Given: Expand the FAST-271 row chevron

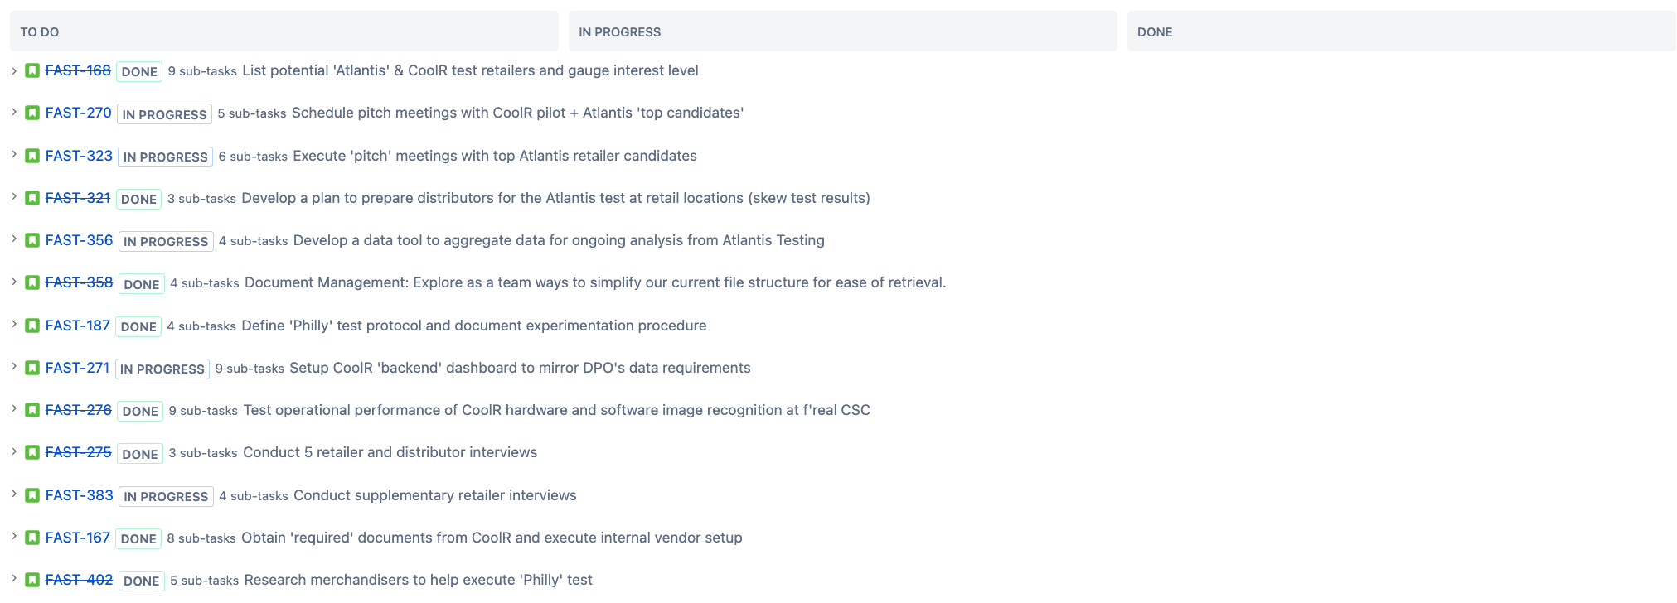Looking at the screenshot, I should tap(14, 367).
